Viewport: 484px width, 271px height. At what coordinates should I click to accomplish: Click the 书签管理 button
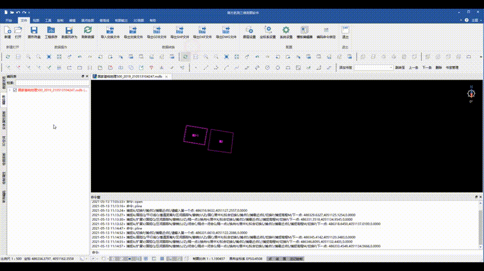click(x=452, y=67)
